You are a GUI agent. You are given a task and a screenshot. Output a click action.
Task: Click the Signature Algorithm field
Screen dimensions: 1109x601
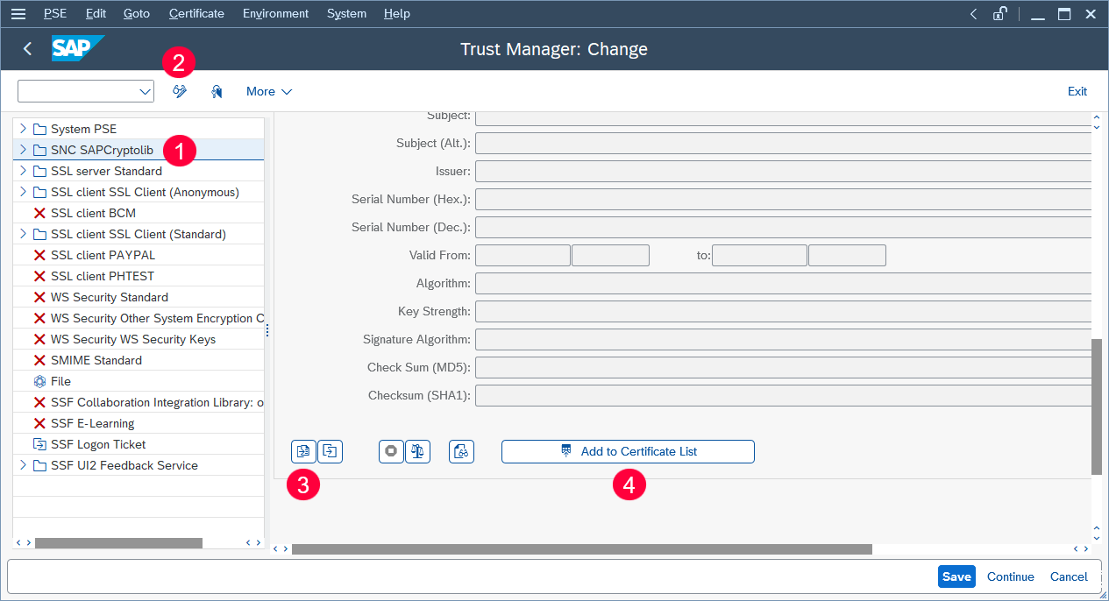click(x=783, y=339)
